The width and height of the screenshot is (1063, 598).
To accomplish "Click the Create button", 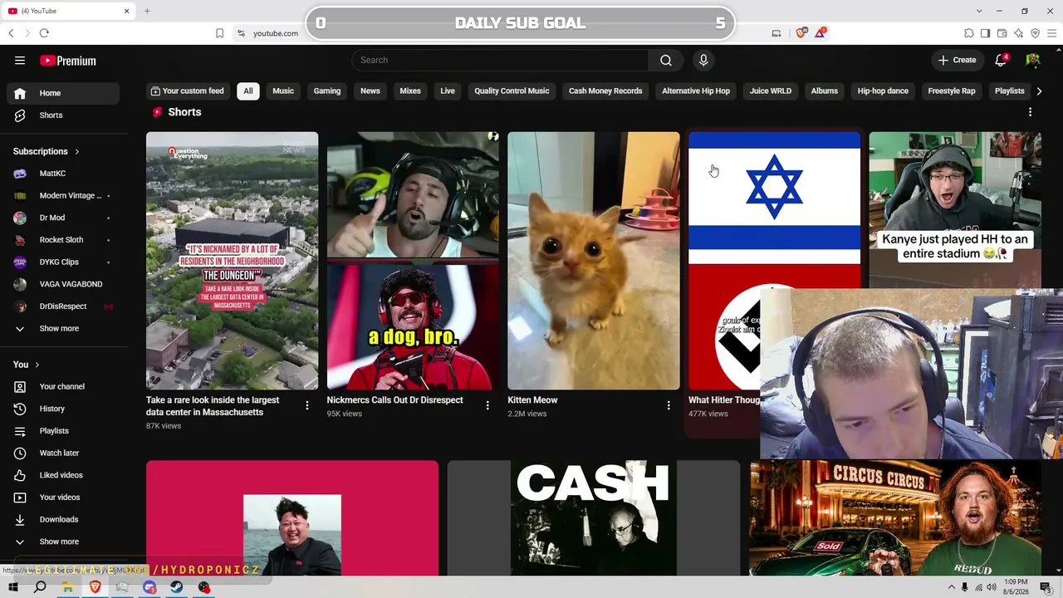I will pyautogui.click(x=957, y=60).
